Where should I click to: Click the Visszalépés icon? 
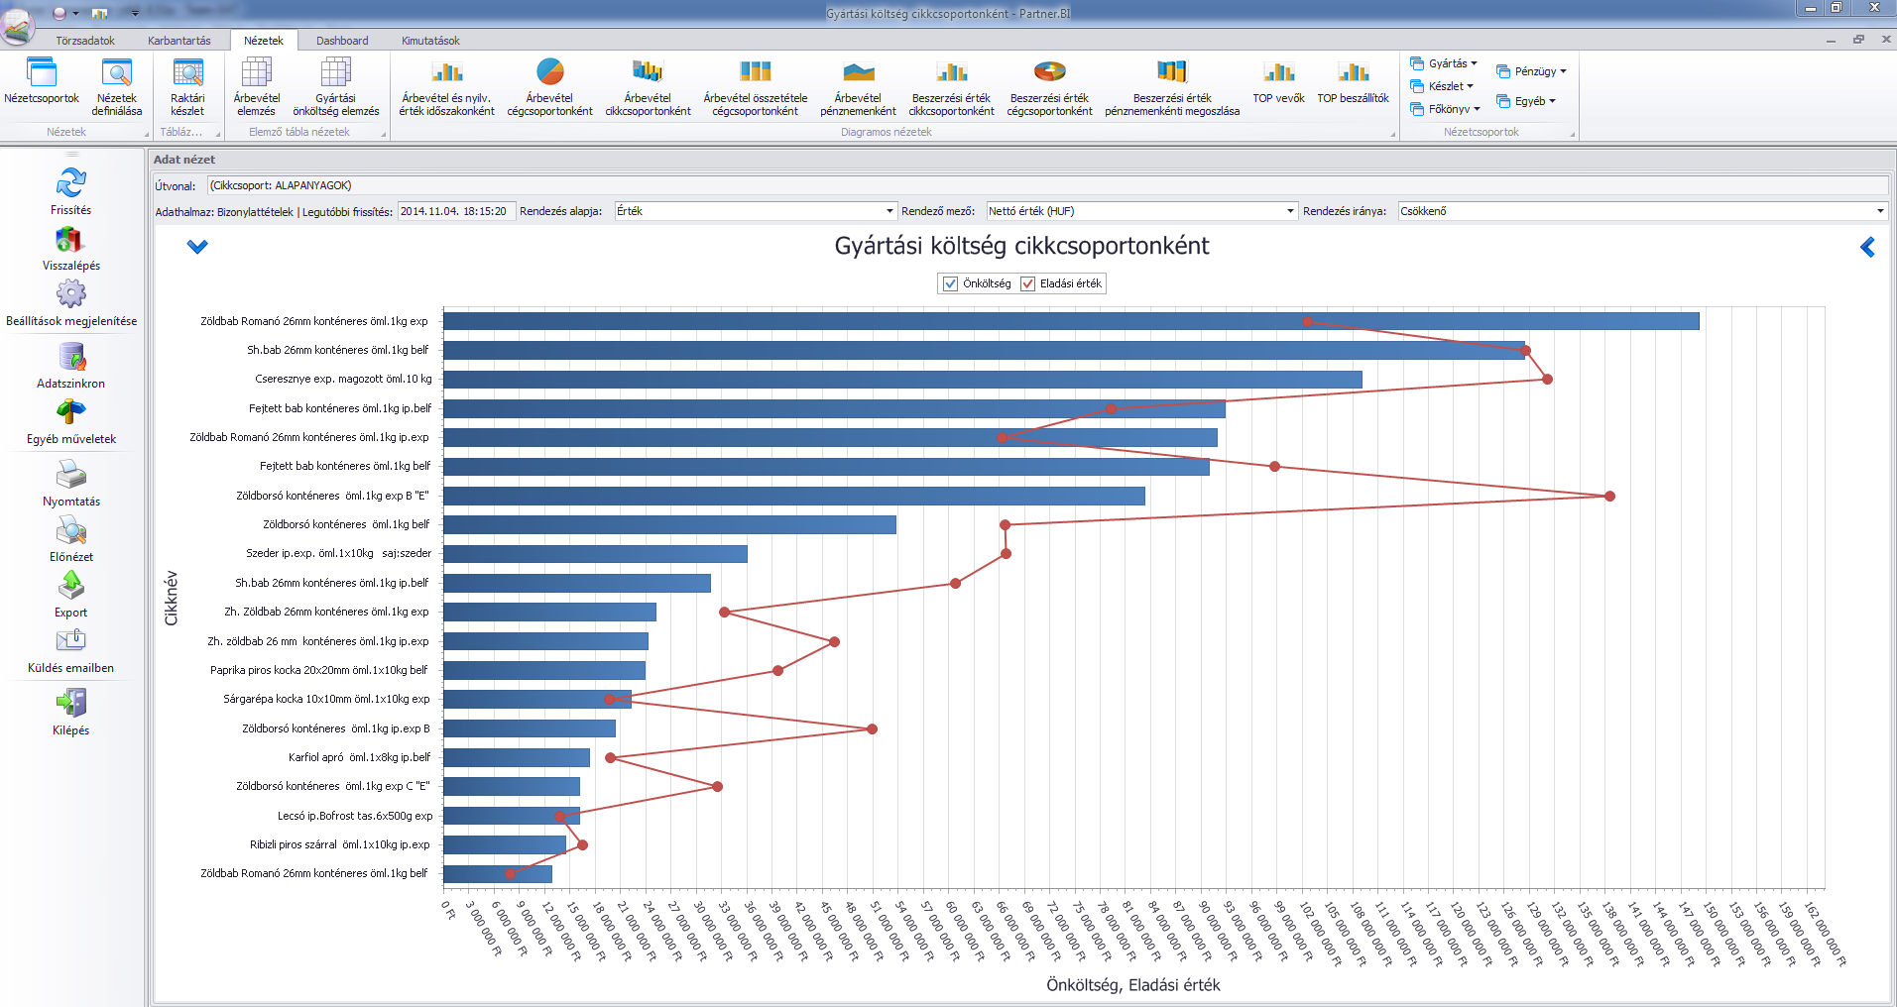coord(70,240)
